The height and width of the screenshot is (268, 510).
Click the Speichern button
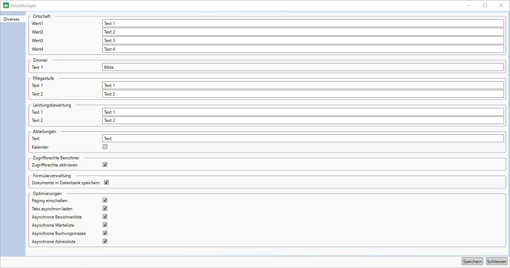tap(472, 261)
